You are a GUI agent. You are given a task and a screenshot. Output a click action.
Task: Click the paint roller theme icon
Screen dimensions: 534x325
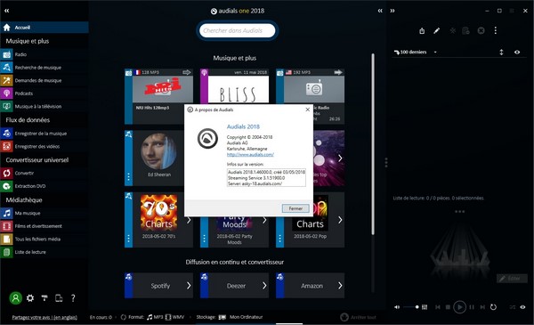44,298
